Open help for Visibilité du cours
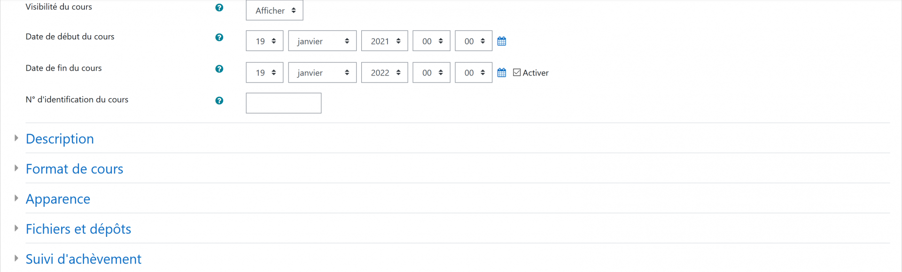 tap(219, 8)
